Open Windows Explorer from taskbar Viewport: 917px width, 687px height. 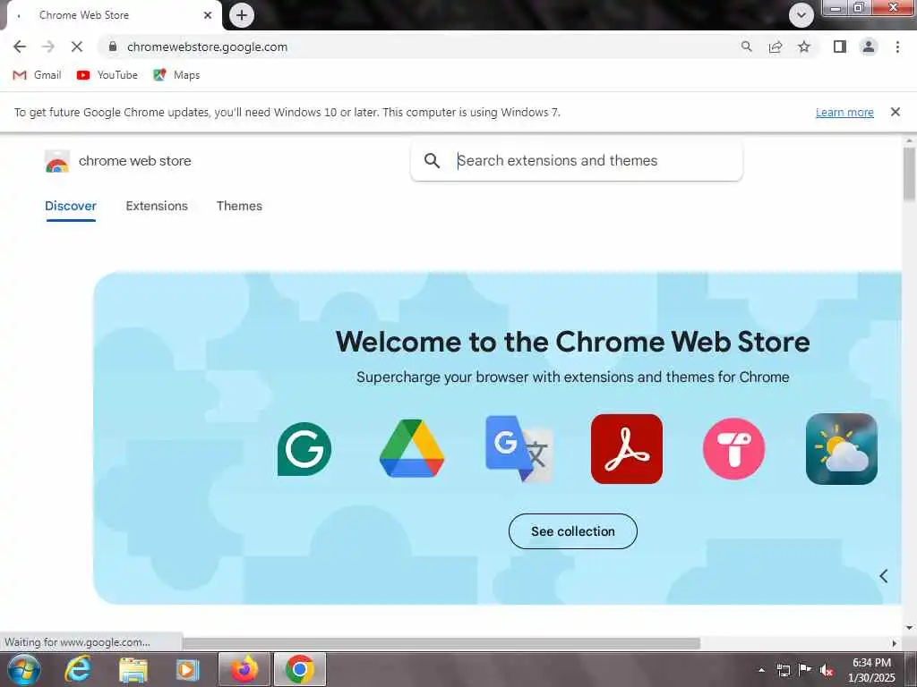(133, 669)
